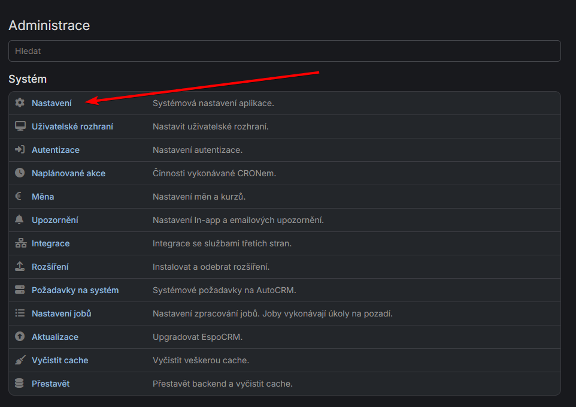
Task: Click the broom icon for Vyčistit cache
Action: coord(20,360)
